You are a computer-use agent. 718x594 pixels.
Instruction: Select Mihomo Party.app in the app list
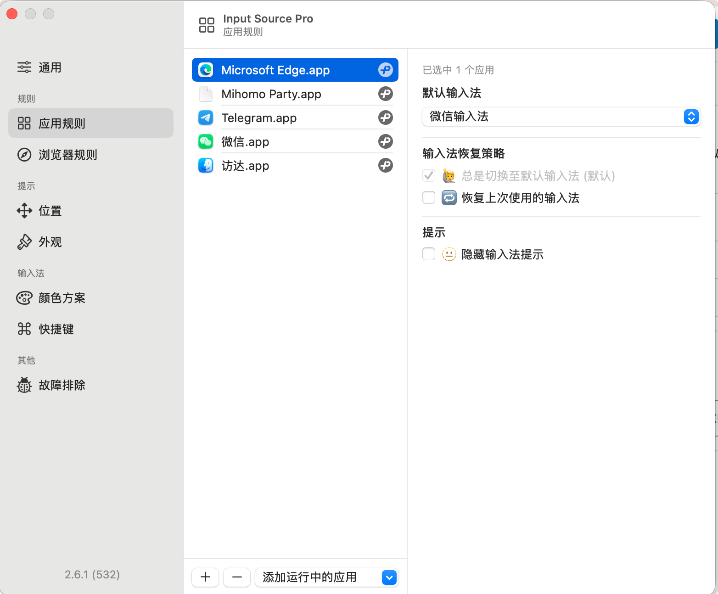click(271, 94)
